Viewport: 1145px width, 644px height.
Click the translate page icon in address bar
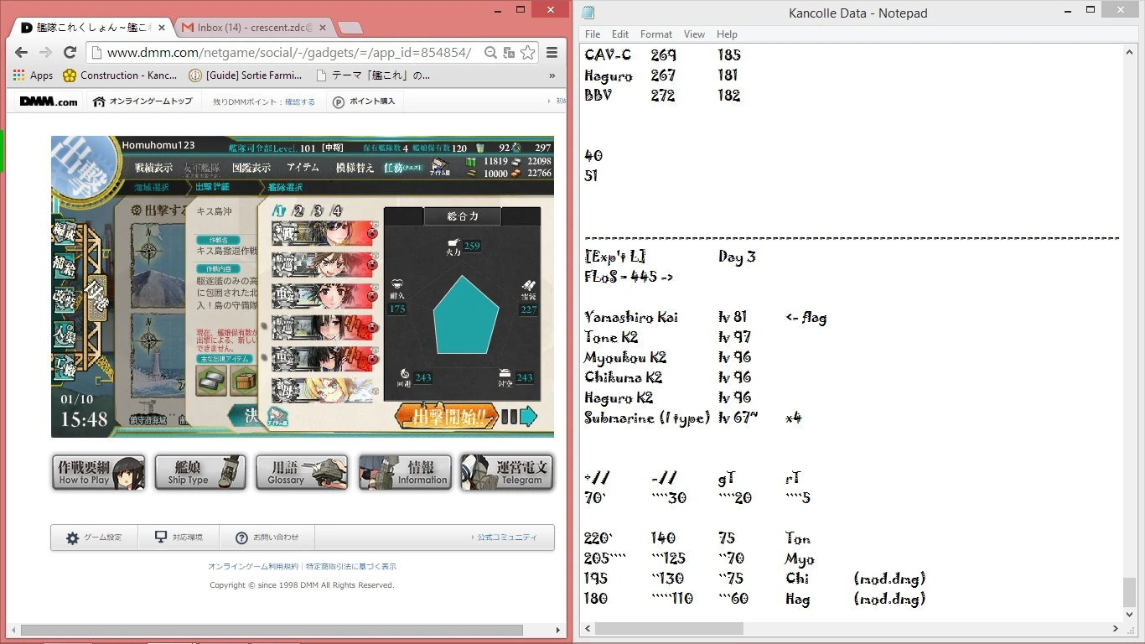pos(509,53)
